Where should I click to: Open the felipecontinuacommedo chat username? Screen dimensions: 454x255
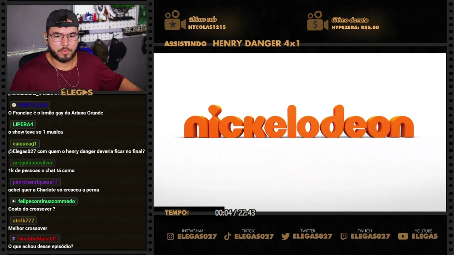coord(46,201)
